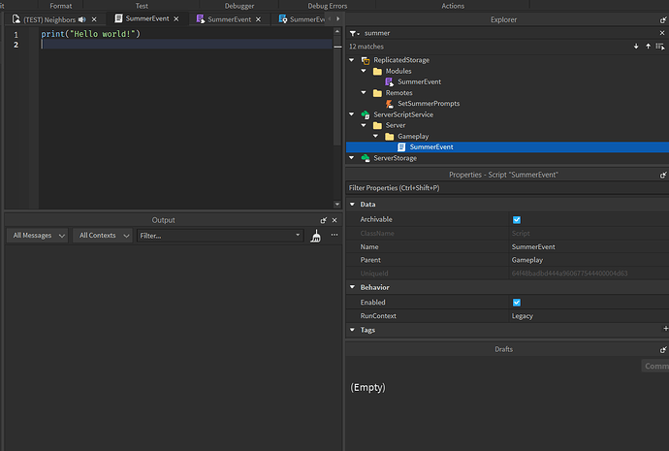The height and width of the screenshot is (451, 669).
Task: Clear the Output with the broom icon
Action: point(316,236)
